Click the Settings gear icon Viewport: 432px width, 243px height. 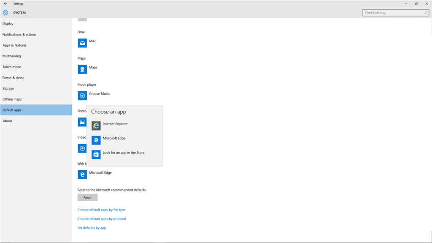pos(5,13)
